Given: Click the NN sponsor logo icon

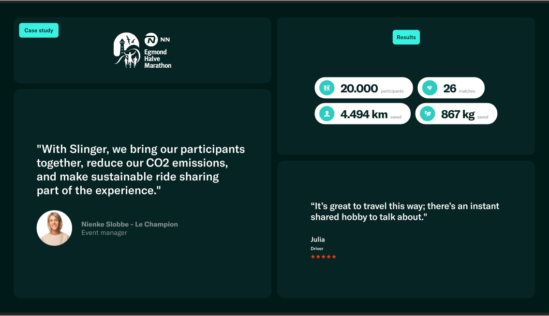Looking at the screenshot, I should pyautogui.click(x=151, y=40).
